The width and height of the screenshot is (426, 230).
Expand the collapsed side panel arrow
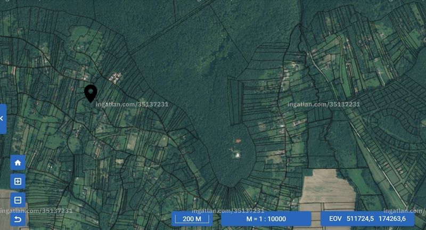[3, 119]
